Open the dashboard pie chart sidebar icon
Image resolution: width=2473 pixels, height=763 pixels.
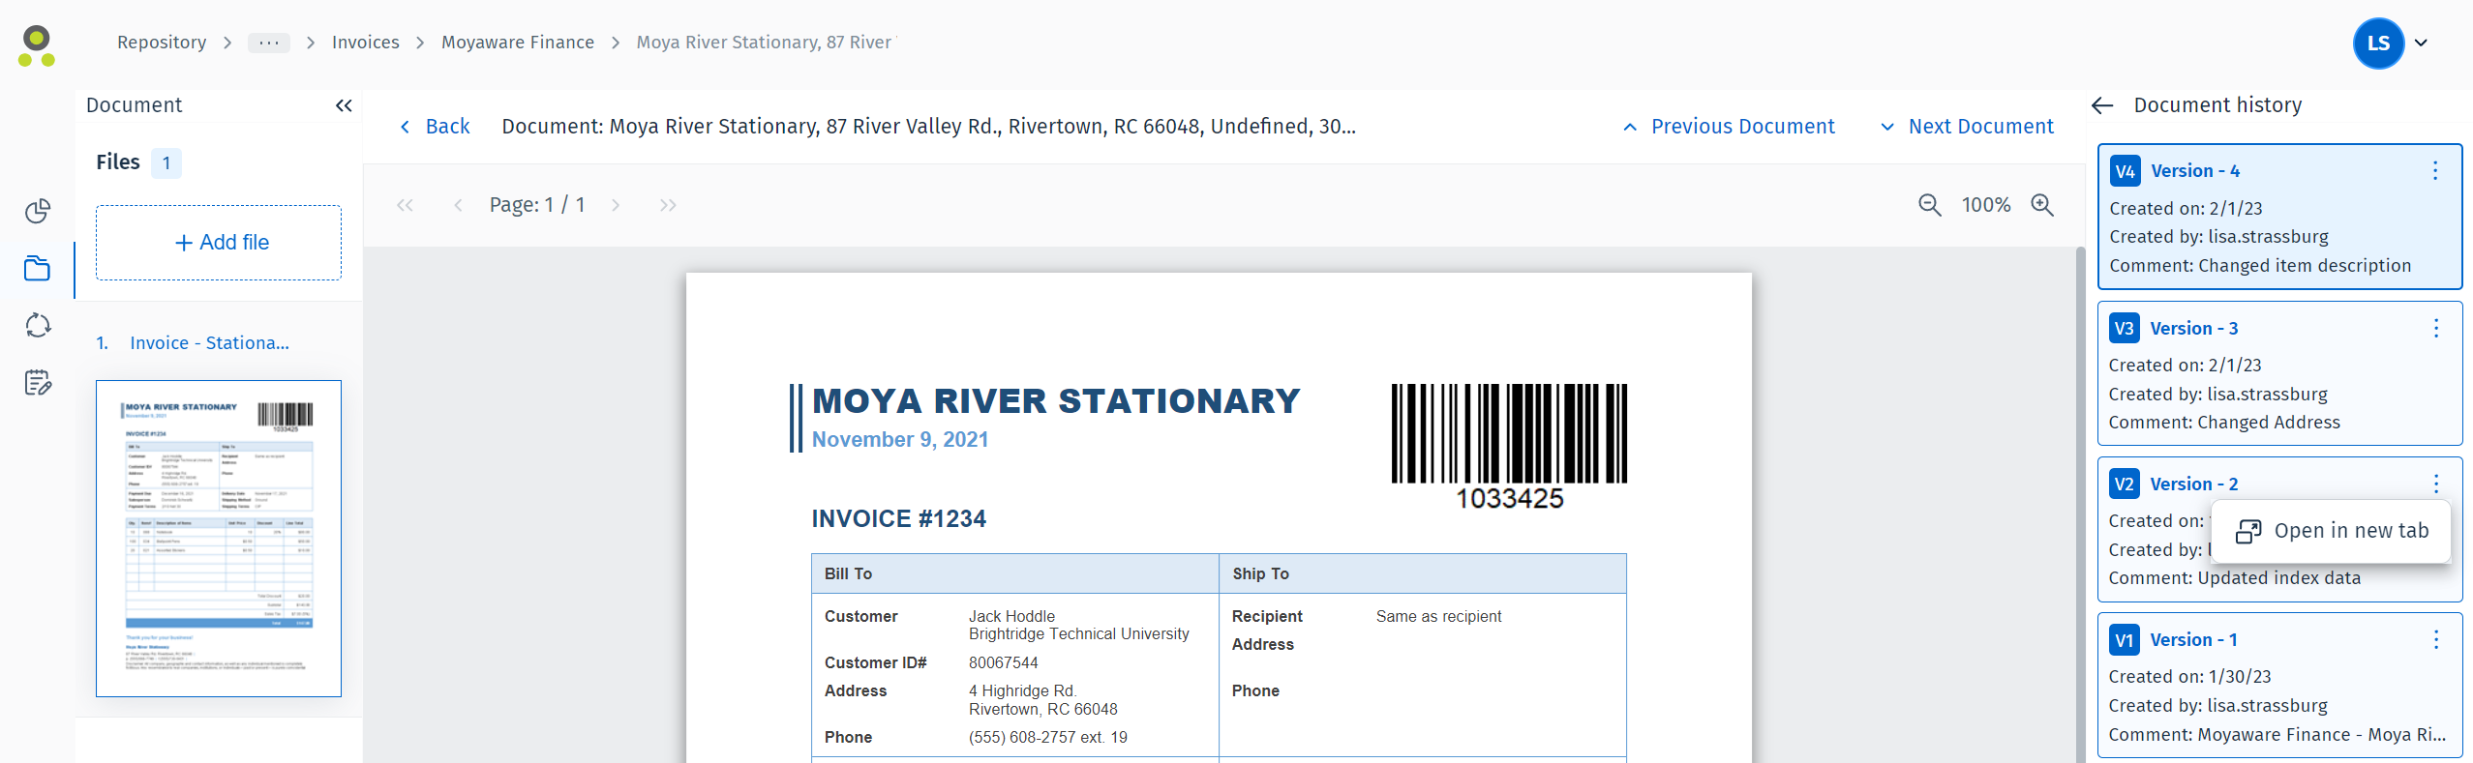38,211
